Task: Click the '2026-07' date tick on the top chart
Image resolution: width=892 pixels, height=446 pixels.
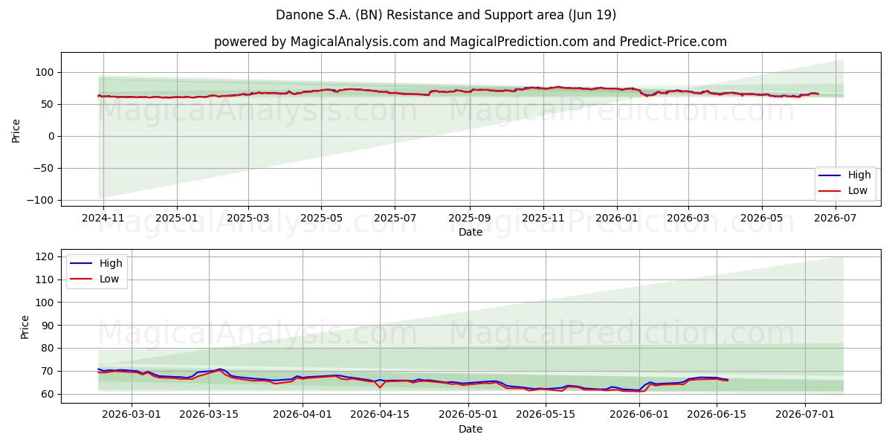Action: point(836,218)
